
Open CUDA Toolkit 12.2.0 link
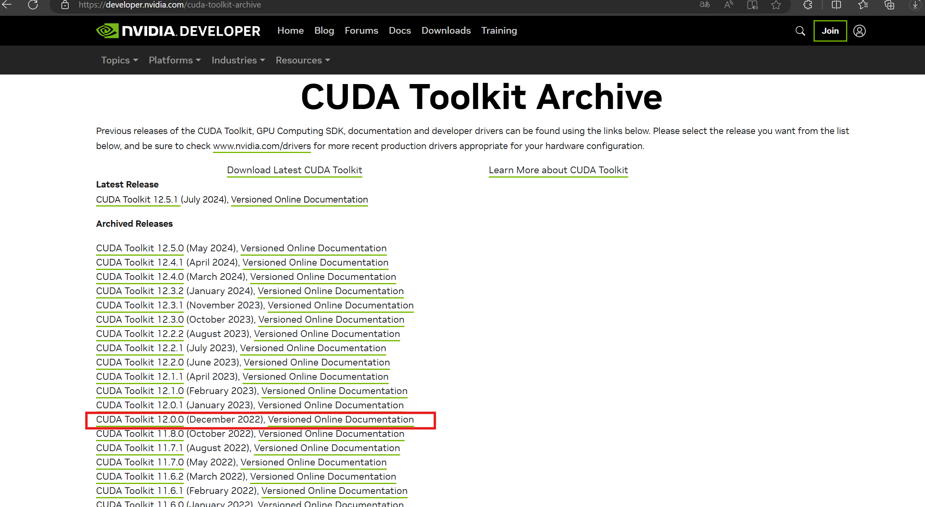140,362
